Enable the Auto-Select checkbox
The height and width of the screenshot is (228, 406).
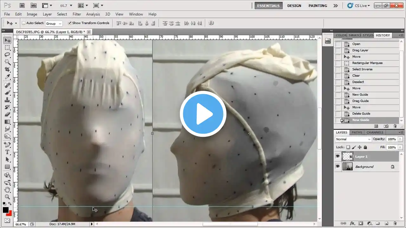[24, 23]
